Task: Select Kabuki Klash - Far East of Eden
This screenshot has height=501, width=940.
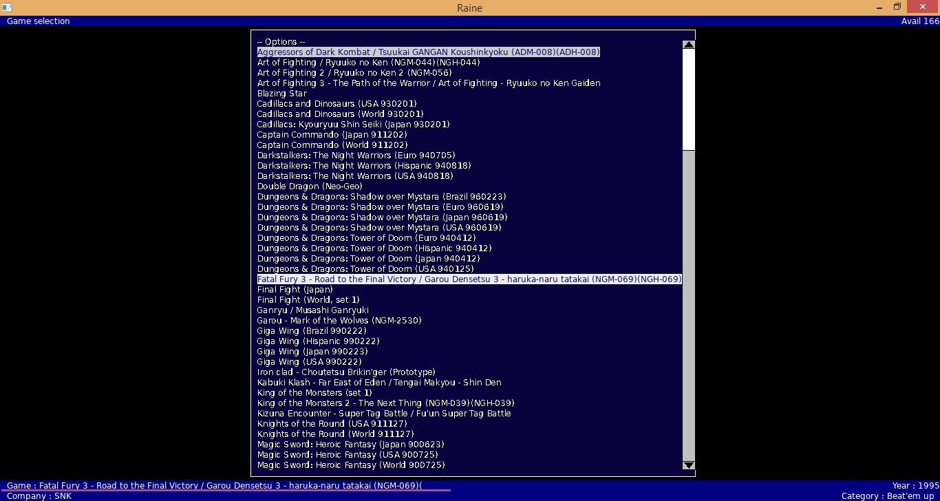Action: click(379, 383)
